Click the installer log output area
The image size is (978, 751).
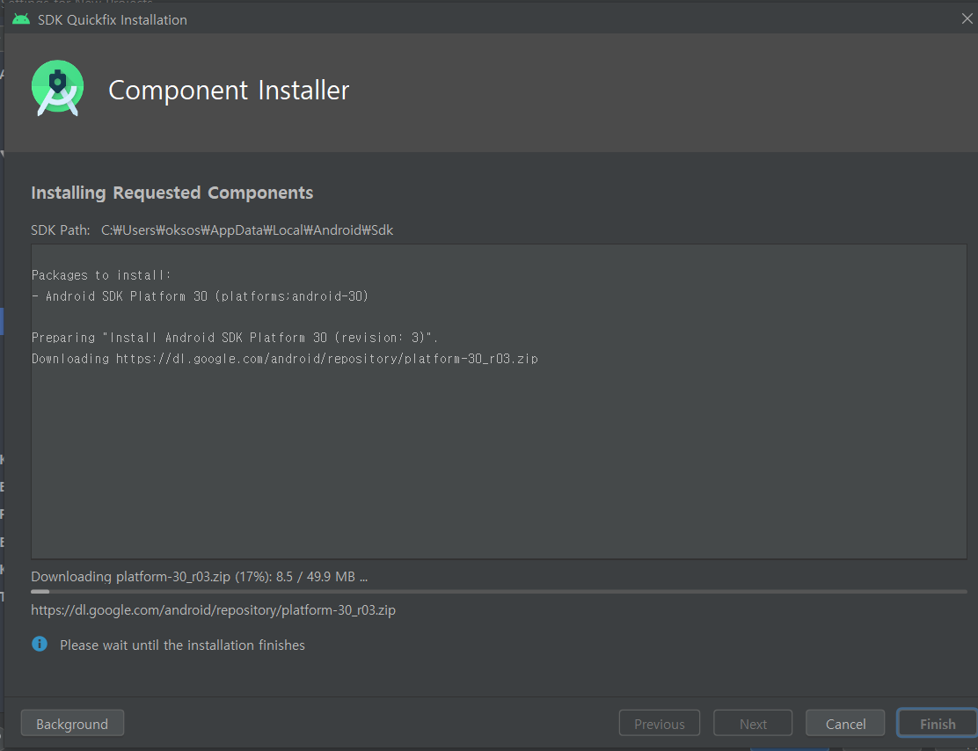pyautogui.click(x=499, y=402)
